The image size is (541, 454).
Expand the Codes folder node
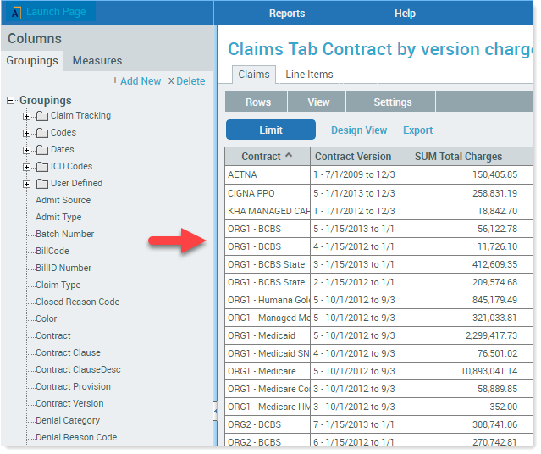[26, 133]
